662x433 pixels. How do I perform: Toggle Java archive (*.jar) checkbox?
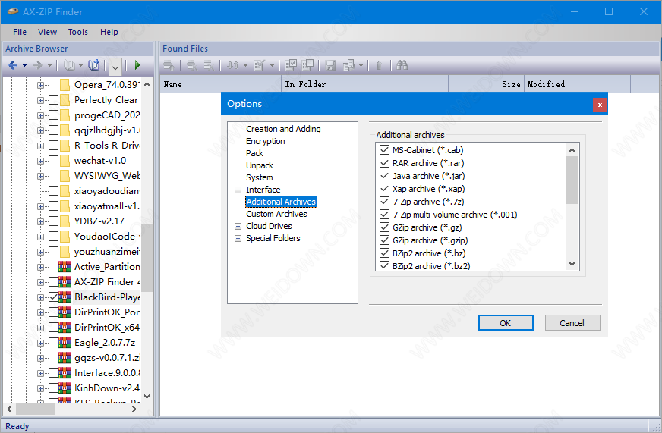click(x=384, y=176)
